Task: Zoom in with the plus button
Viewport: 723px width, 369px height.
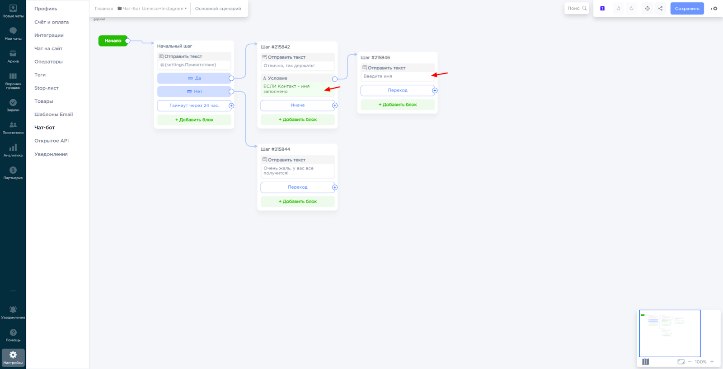Action: (712, 362)
